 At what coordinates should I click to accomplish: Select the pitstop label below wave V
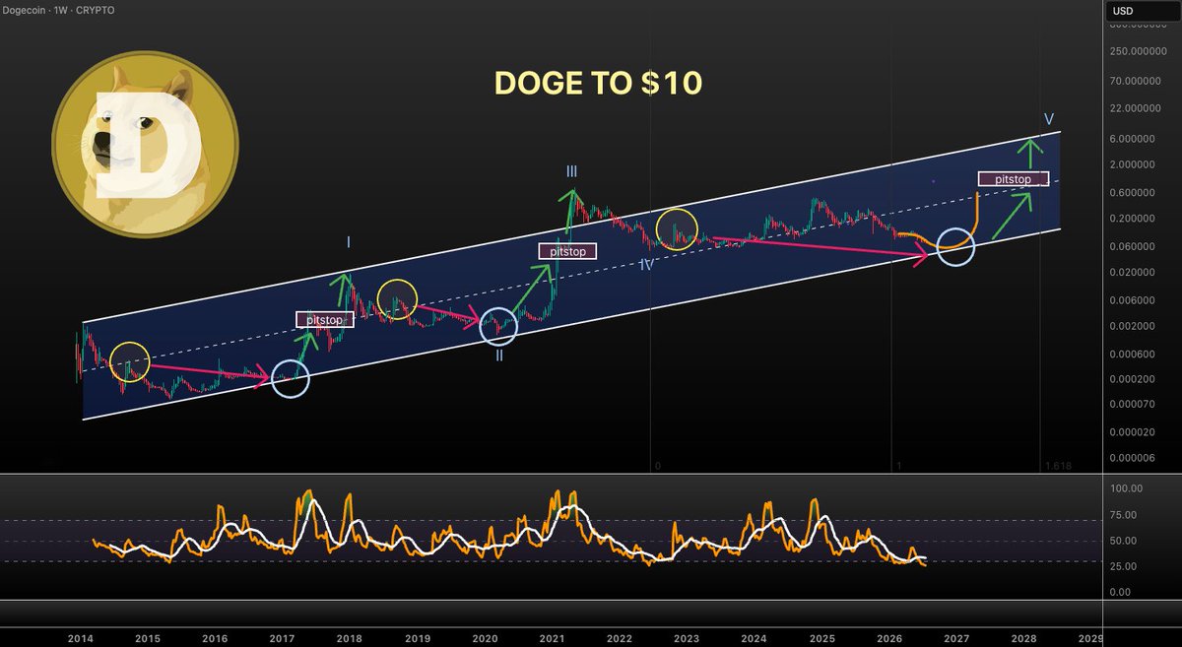click(x=1014, y=179)
